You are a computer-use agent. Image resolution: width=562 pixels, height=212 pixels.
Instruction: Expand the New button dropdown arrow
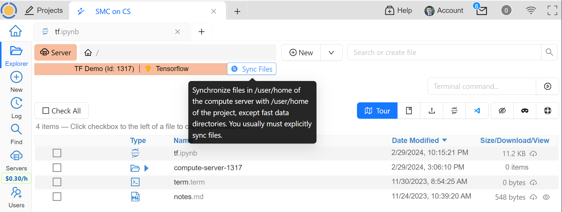click(x=331, y=53)
